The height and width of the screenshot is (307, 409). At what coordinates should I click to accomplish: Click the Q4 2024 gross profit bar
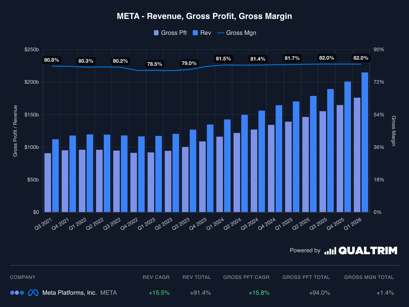click(271, 169)
